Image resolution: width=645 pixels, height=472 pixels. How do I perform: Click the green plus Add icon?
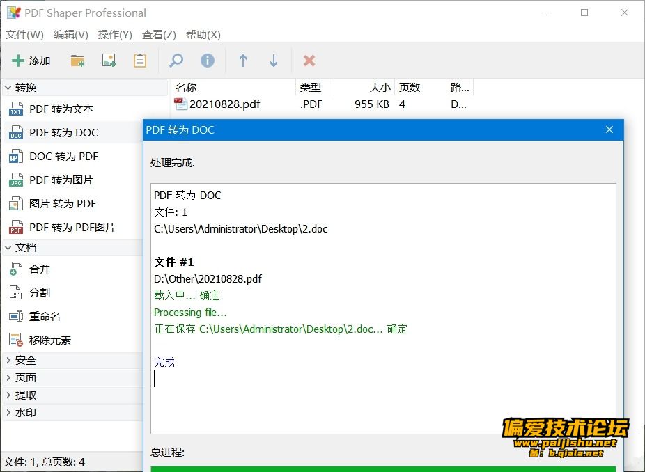(18, 61)
